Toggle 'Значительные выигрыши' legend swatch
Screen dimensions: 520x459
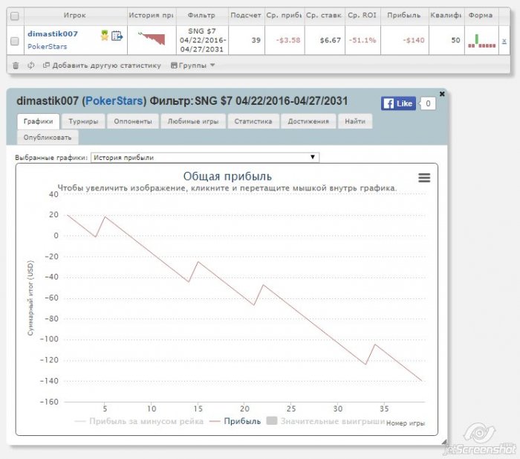coord(272,420)
